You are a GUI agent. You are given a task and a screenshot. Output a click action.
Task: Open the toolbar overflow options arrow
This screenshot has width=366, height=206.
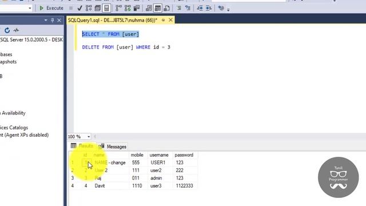[x=228, y=10]
